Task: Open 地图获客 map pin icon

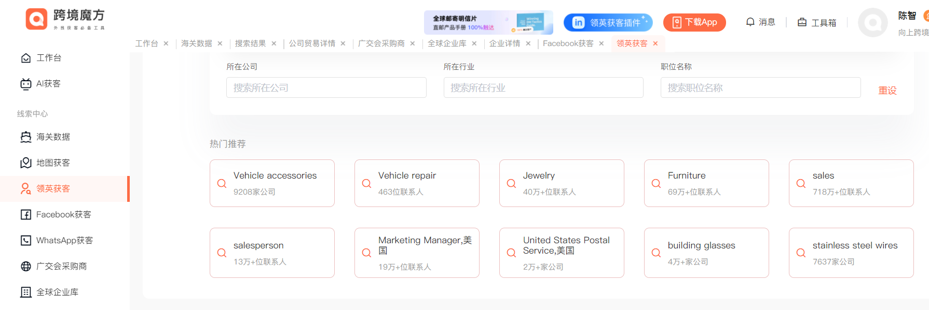Action: pos(25,163)
